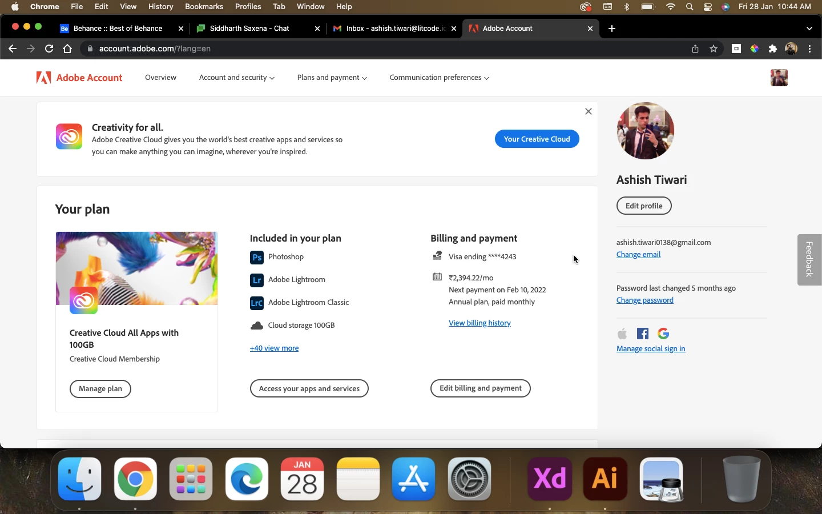Image resolution: width=822 pixels, height=514 pixels.
Task: Click the Chrome back arrow
Action: click(13, 49)
